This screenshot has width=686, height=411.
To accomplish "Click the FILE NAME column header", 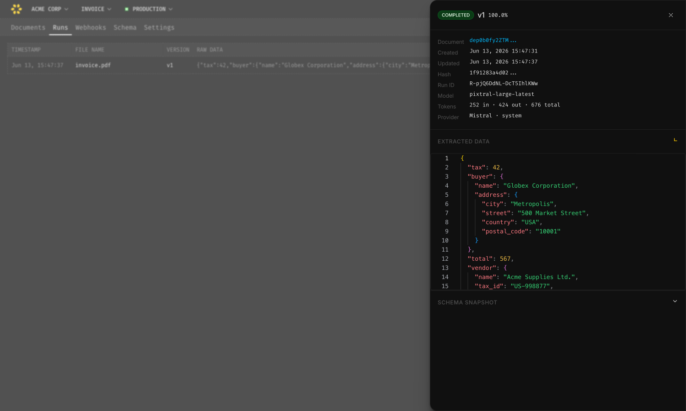I will point(90,50).
